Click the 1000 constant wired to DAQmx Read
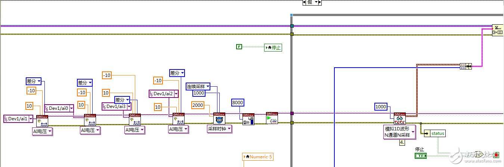 [x=381, y=106]
